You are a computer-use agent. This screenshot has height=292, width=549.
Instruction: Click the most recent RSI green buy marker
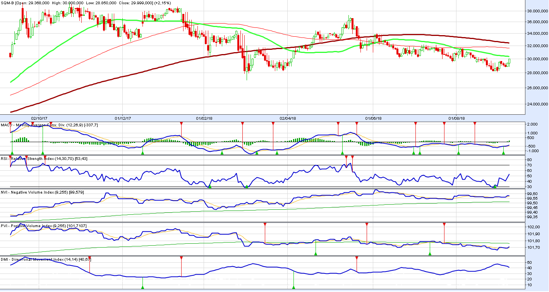coord(495,187)
